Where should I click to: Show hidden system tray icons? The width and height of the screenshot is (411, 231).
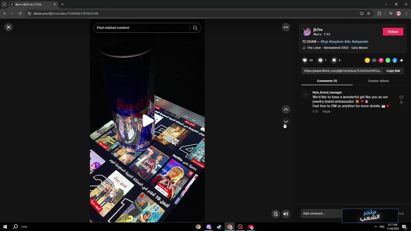click(x=375, y=227)
